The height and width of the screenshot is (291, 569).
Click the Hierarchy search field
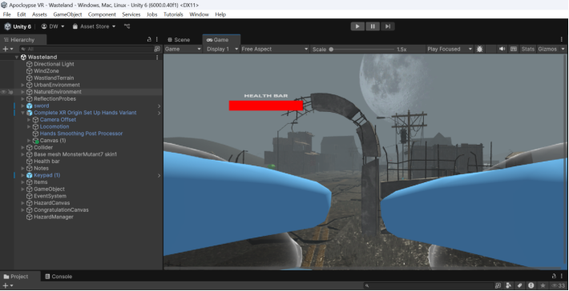pyautogui.click(x=86, y=49)
